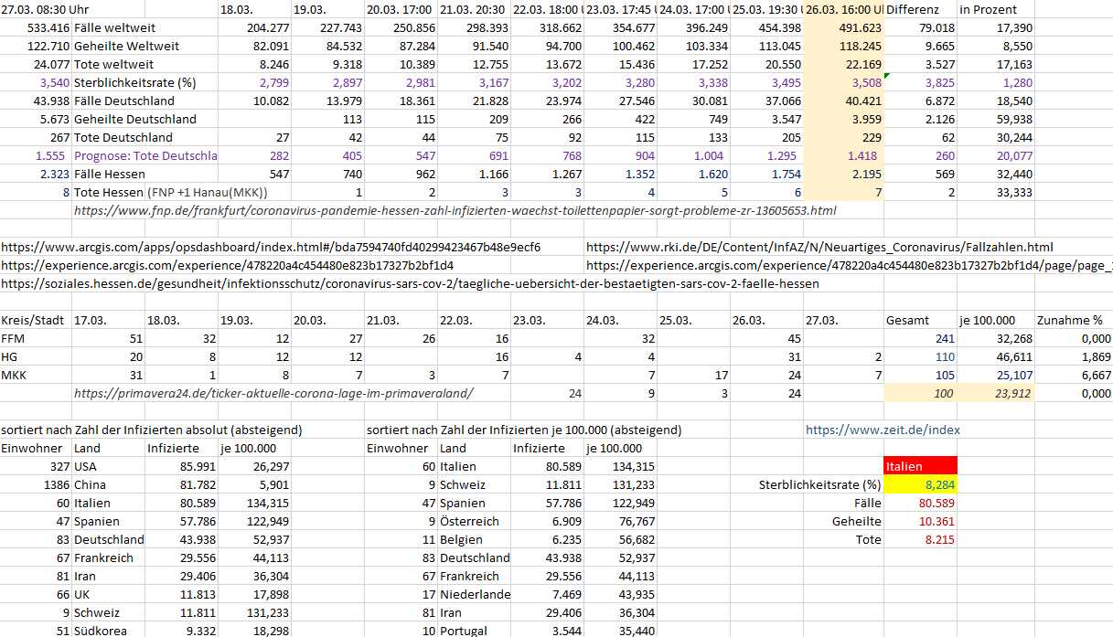Click the 'Fälle Deutschland' row label
Image resolution: width=1113 pixels, height=637 pixels.
click(123, 101)
